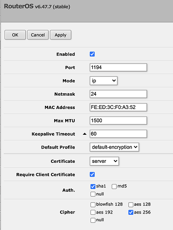Image resolution: width=173 pixels, height=230 pixels.
Task: Click the Cipher label
Action: pyautogui.click(x=67, y=212)
